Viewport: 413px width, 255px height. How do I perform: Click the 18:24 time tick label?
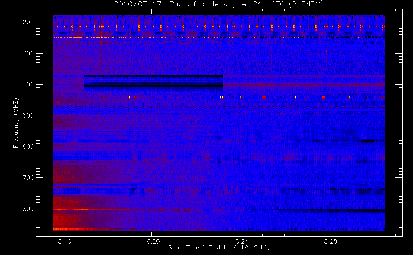240,241
